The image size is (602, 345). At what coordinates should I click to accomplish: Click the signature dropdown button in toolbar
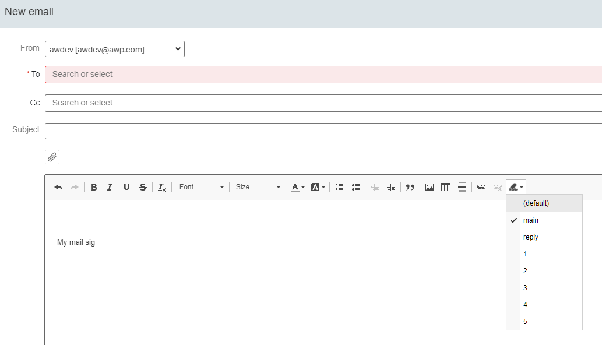[x=516, y=187]
